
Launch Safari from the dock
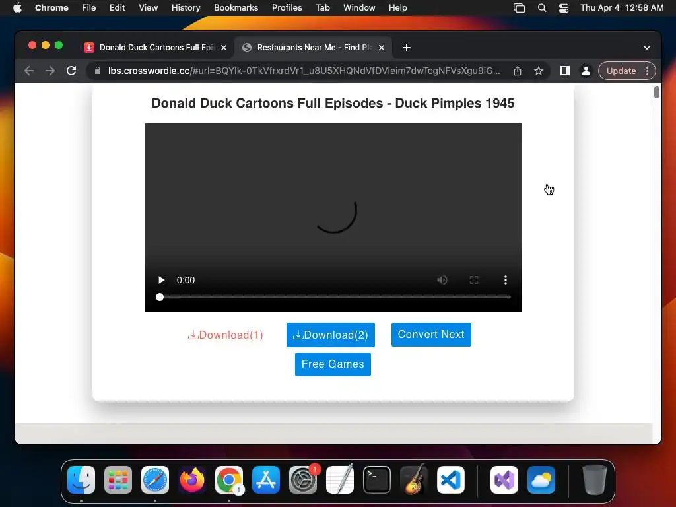click(155, 480)
